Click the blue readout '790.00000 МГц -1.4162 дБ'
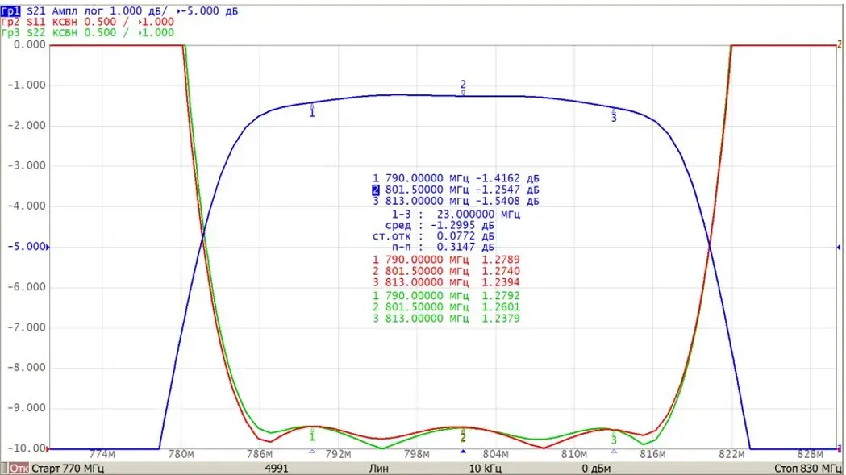 pyautogui.click(x=462, y=178)
